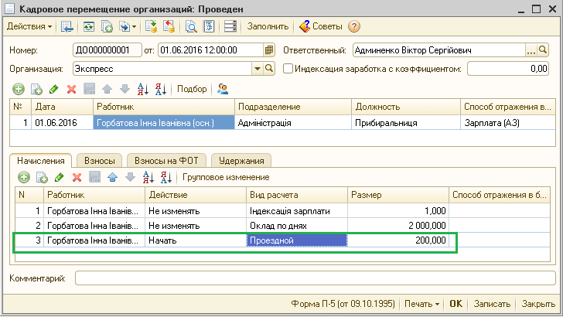563x317 pixels.
Task: Sort the workers table descending
Action: [161, 89]
